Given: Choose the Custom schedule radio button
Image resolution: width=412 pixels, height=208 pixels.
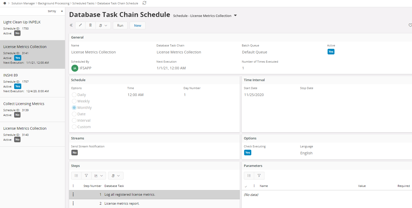Looking at the screenshot, I should (74, 127).
